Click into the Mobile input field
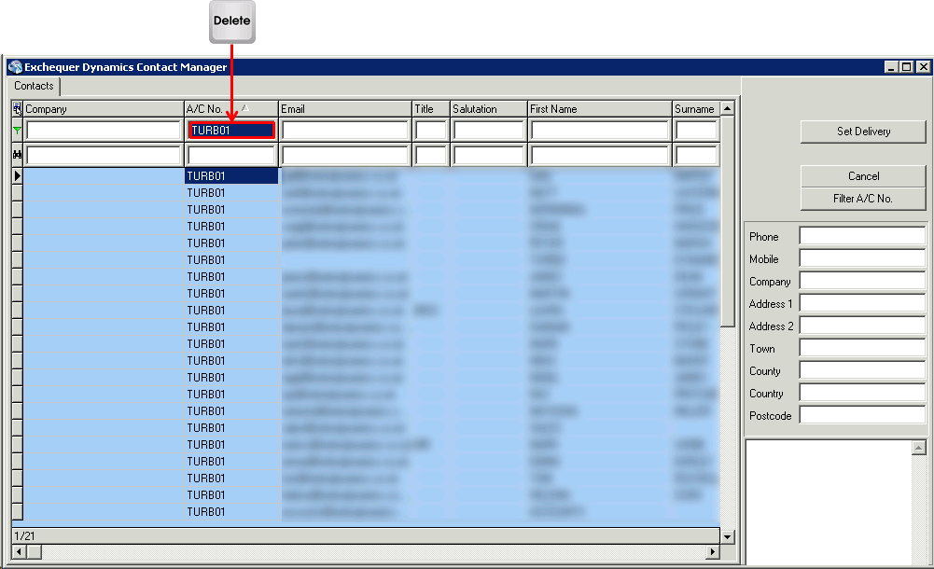Image resolution: width=934 pixels, height=569 pixels. (x=862, y=257)
